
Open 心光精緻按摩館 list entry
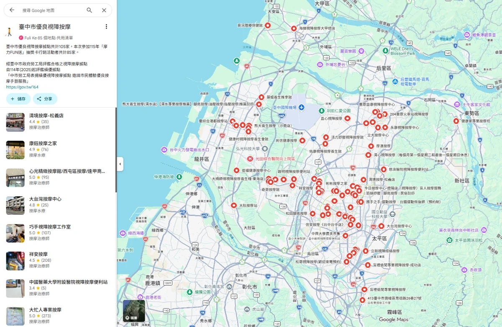point(58,177)
